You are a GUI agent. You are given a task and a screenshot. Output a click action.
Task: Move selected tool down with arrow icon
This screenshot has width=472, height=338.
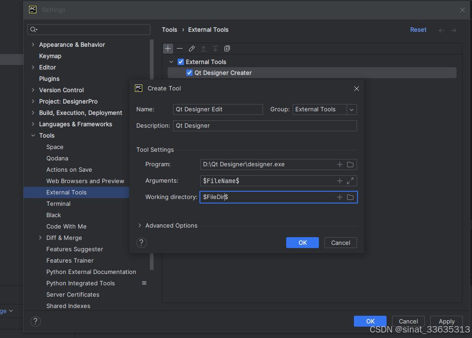click(215, 49)
